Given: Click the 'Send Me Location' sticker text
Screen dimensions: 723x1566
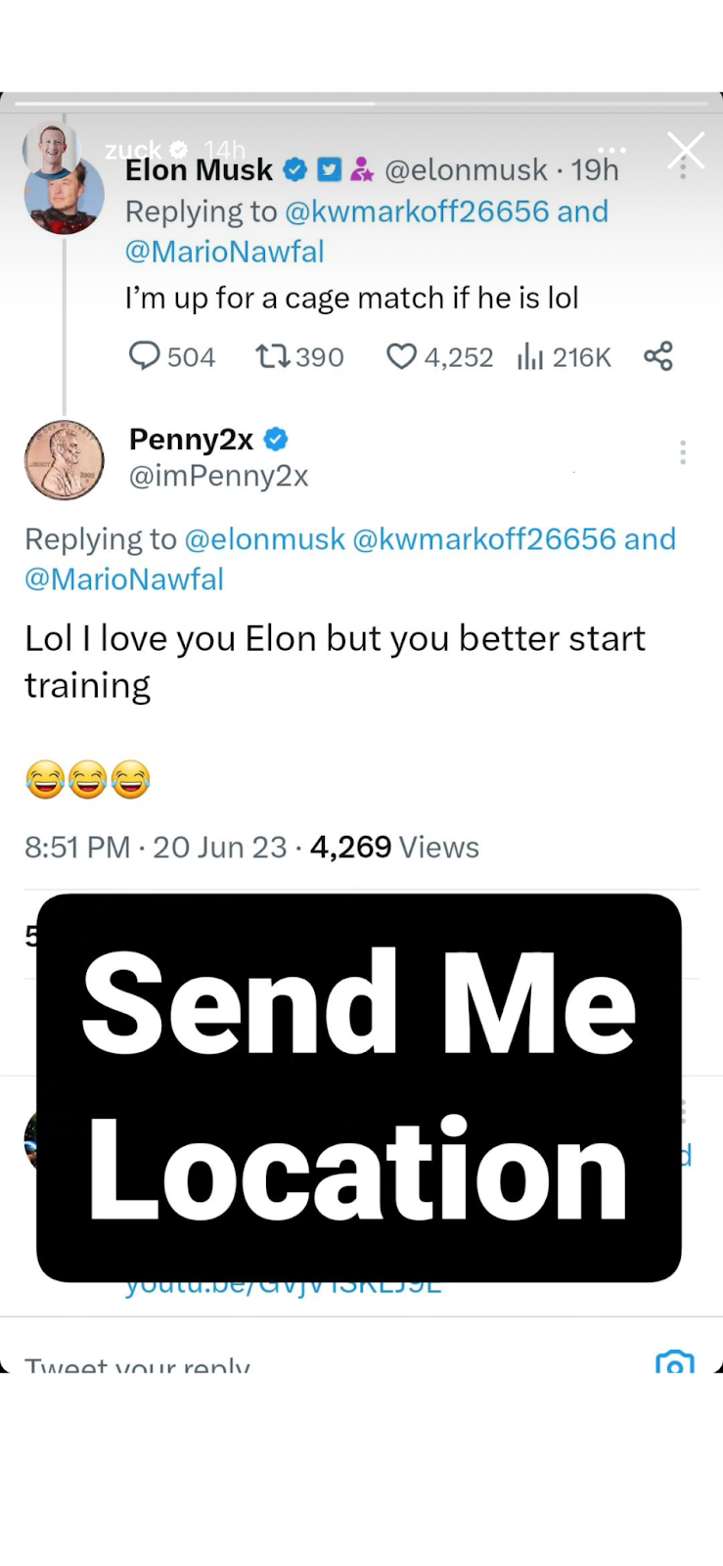Looking at the screenshot, I should click(x=359, y=1086).
